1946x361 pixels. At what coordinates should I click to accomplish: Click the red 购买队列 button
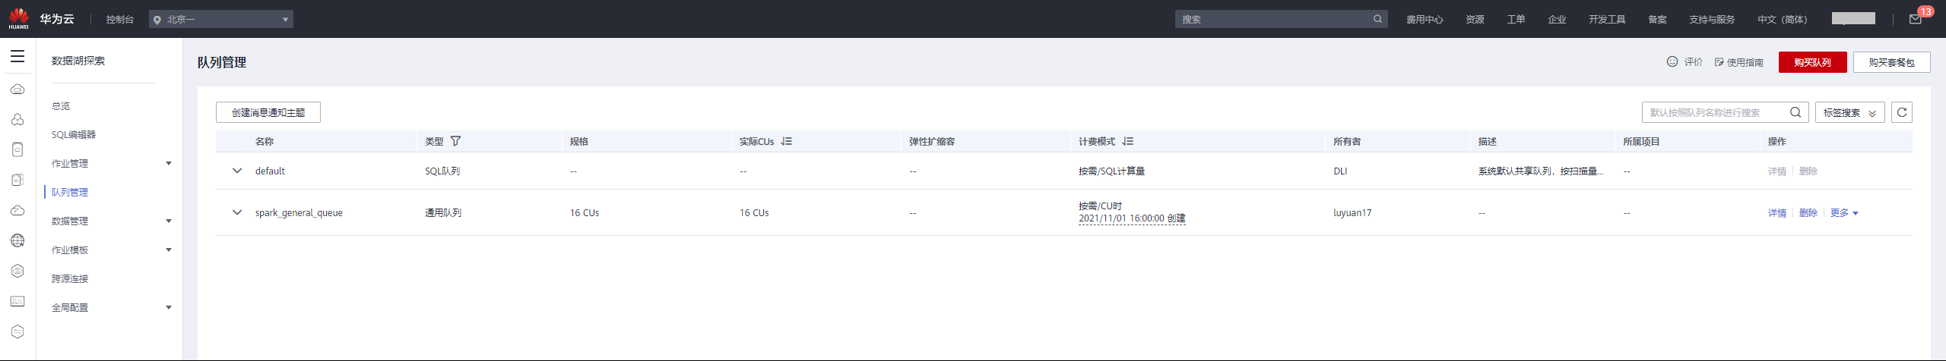(1812, 62)
